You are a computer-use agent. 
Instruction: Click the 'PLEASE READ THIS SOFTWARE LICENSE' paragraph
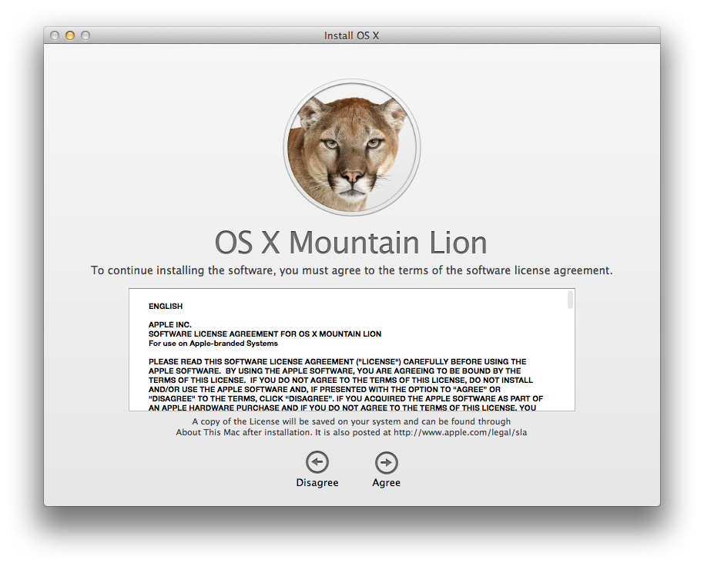tap(346, 384)
